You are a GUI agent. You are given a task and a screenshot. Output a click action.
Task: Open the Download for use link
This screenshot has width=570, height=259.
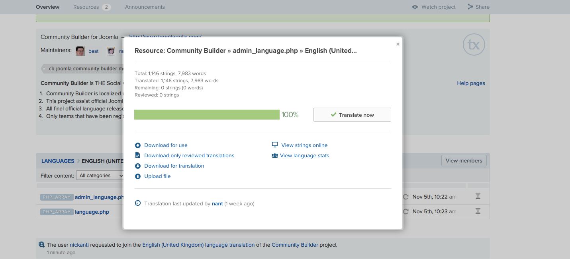coord(166,145)
